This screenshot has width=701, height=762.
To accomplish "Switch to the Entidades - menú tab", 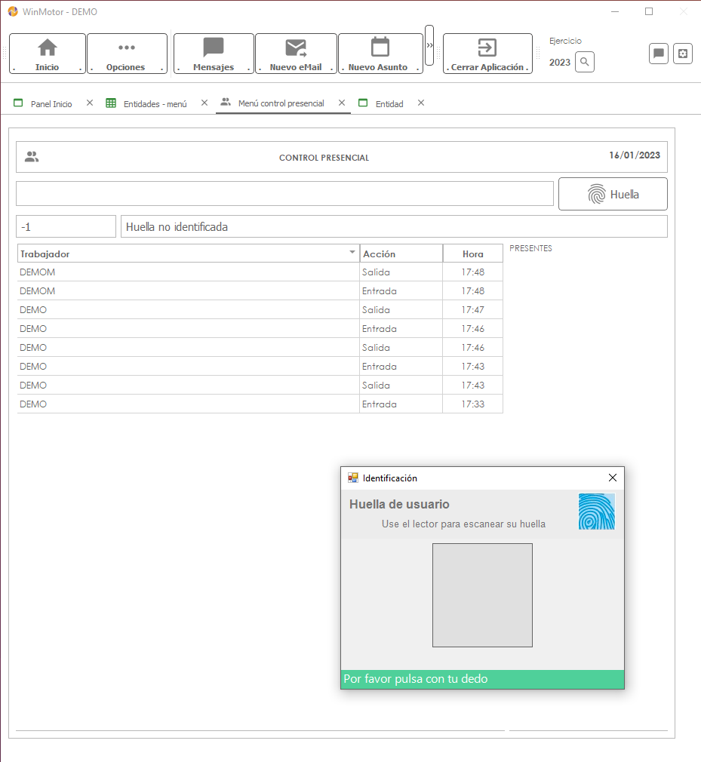I will point(154,103).
